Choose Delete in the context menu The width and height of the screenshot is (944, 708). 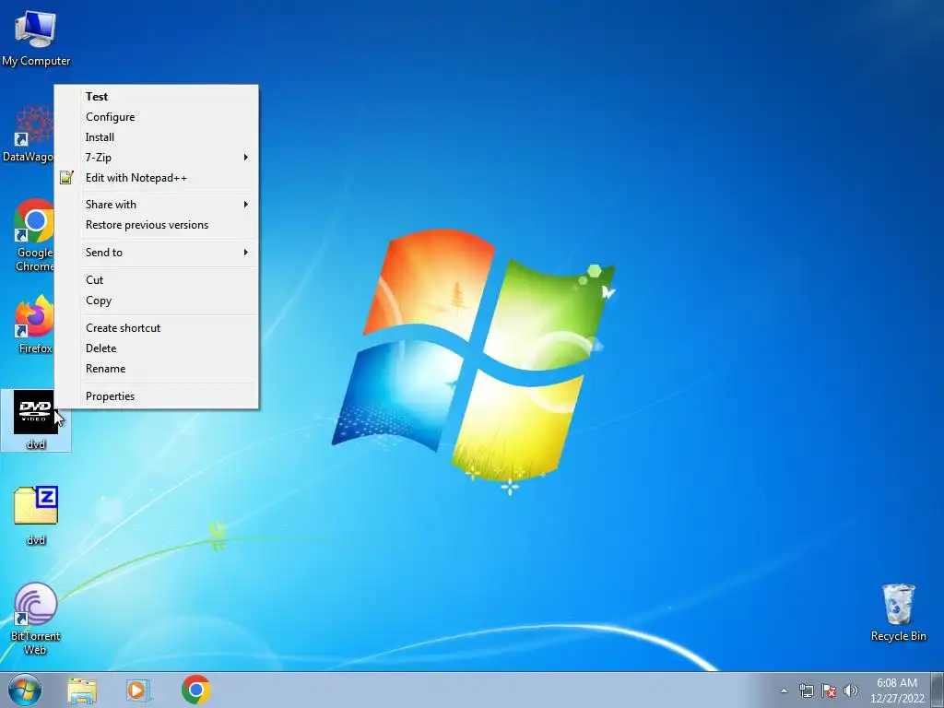[x=157, y=348]
